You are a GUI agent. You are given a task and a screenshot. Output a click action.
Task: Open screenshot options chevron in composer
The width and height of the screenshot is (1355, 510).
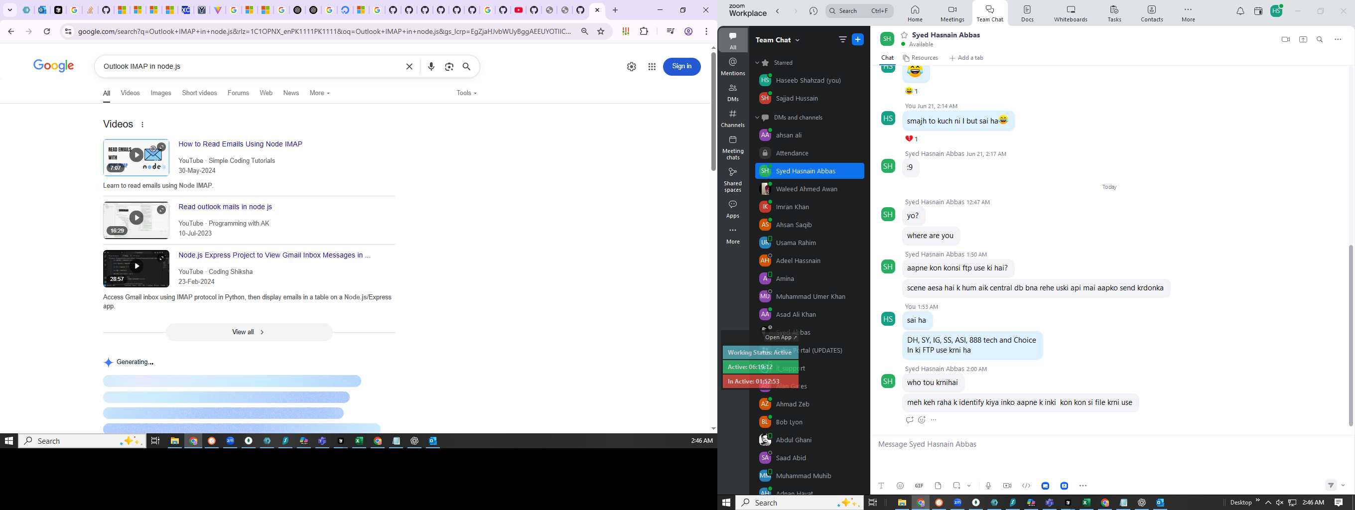pos(969,486)
